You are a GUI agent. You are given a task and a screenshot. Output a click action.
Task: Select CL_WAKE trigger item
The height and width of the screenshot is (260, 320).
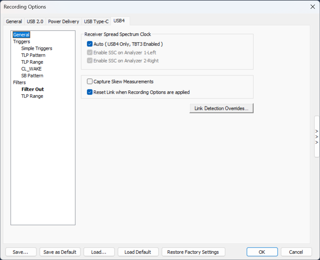(31, 69)
